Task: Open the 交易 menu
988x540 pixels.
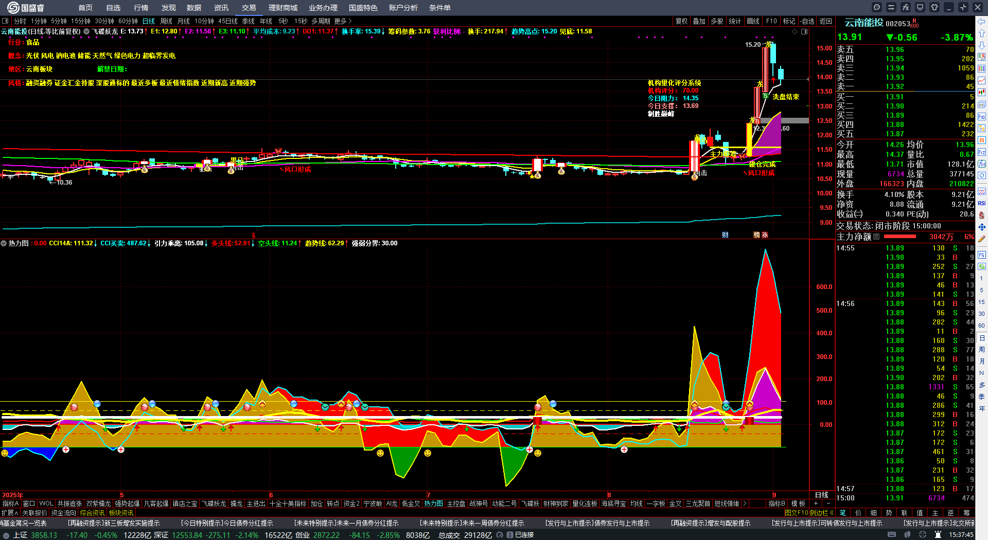Action: [x=249, y=8]
